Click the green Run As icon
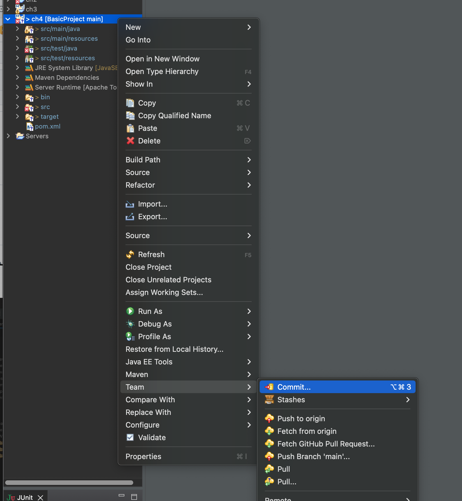This screenshot has height=501, width=462. (x=130, y=311)
